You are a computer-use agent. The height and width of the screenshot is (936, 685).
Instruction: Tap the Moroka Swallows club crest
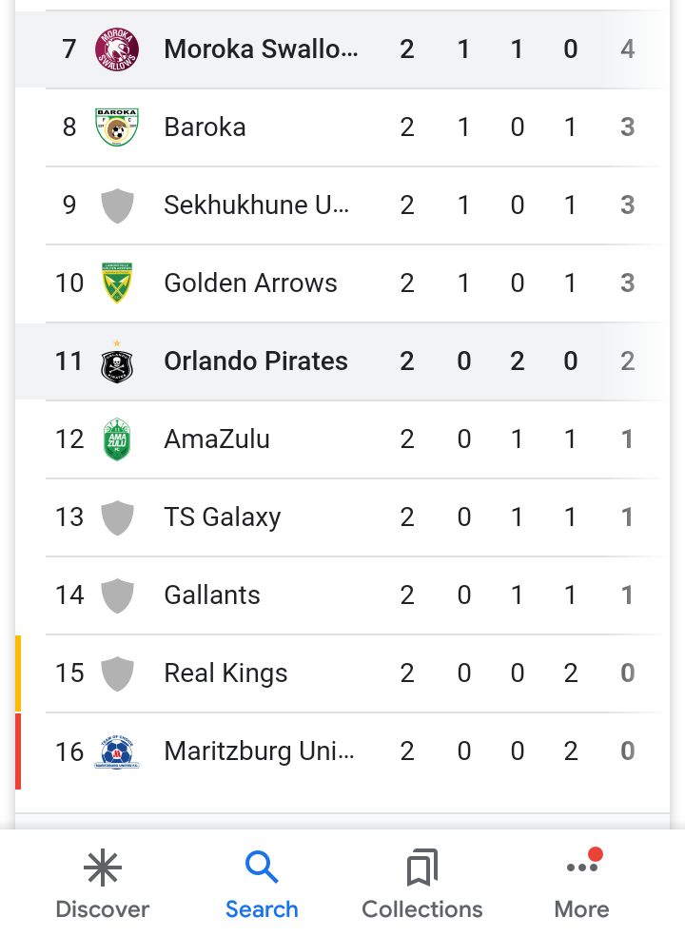tap(117, 49)
